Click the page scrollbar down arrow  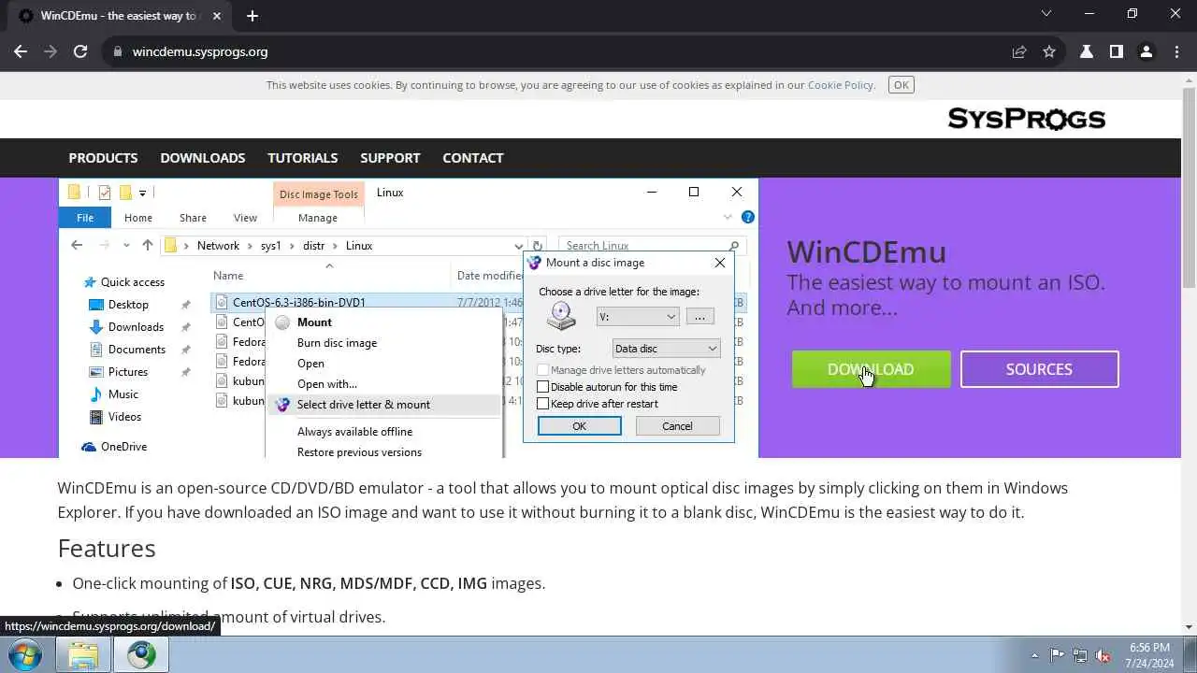pos(1189,627)
